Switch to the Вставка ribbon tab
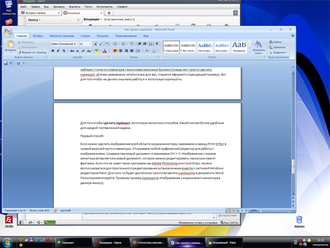 38,36
